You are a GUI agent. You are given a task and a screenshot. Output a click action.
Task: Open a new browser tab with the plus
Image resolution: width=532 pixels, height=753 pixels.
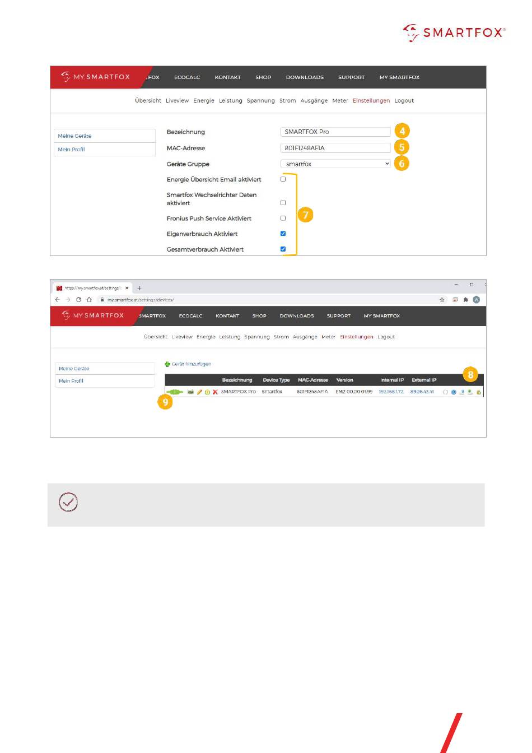tap(139, 288)
